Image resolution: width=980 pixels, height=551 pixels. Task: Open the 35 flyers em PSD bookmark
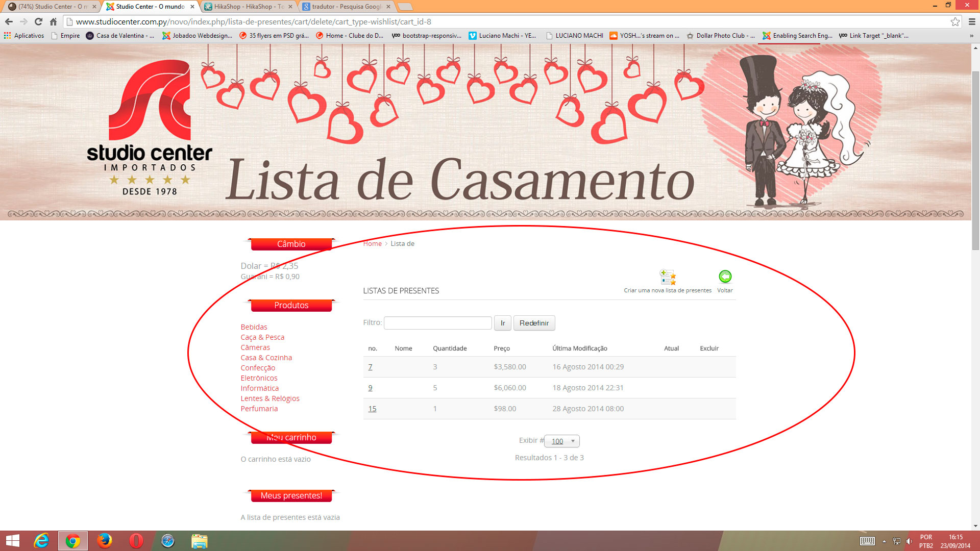click(x=274, y=36)
